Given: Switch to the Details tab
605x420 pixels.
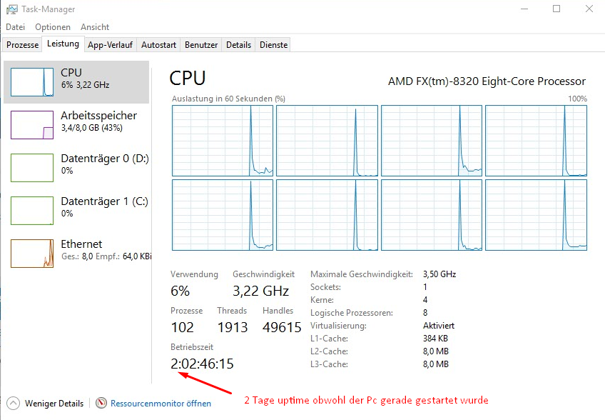Looking at the screenshot, I should (238, 45).
